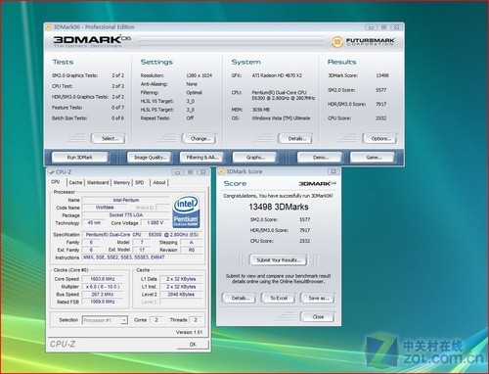Open results Options button
The height and width of the screenshot is (374, 489).
[380, 138]
